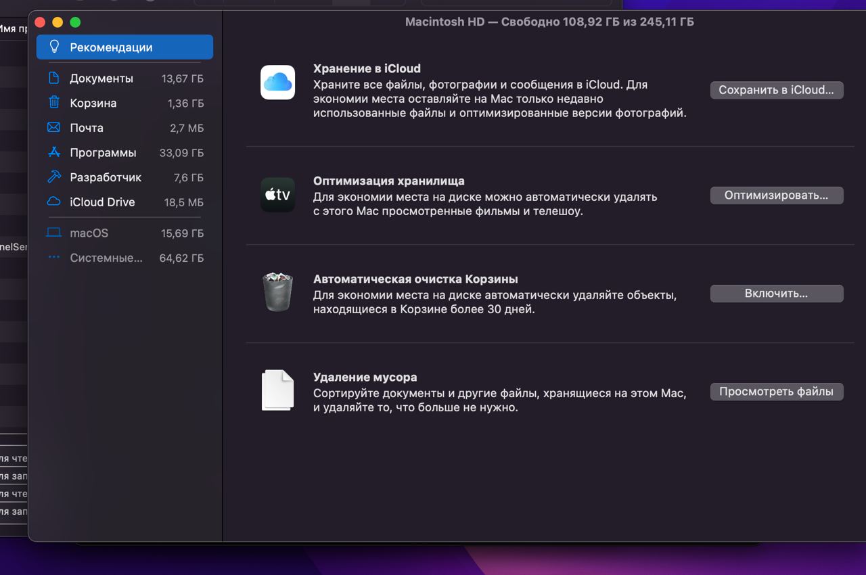
Task: Open the Корзина category
Action: pos(124,103)
